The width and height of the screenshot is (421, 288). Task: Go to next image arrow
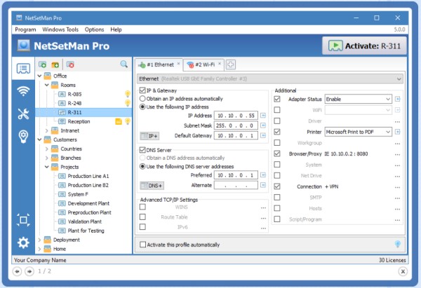coord(29,271)
